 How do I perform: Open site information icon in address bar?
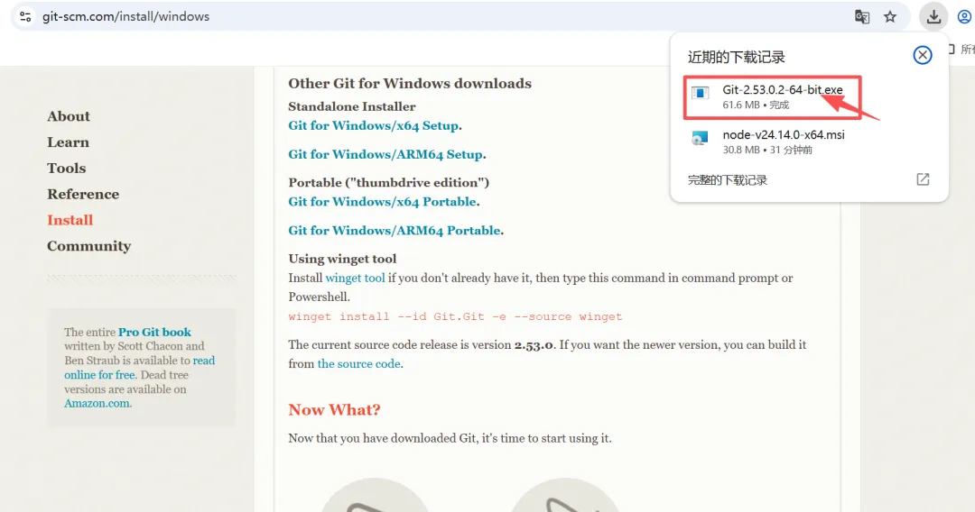(25, 17)
